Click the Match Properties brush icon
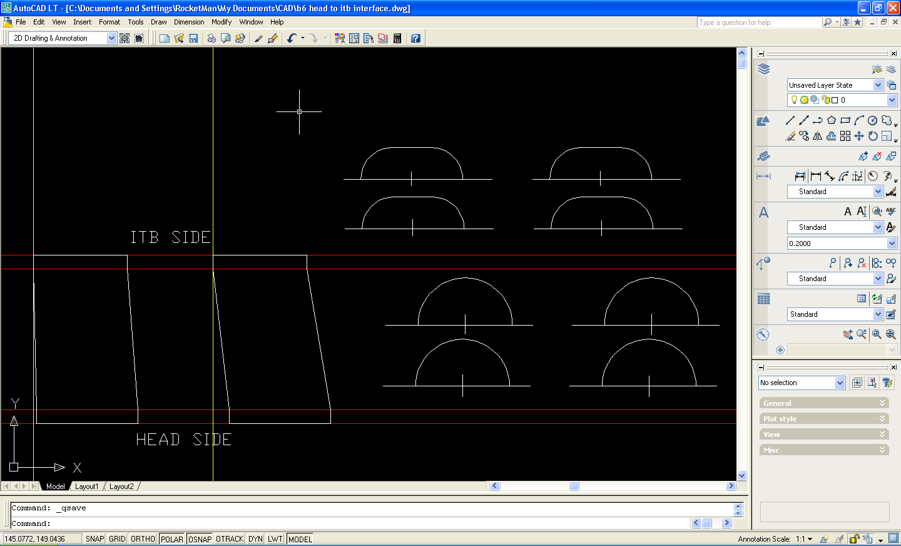 258,38
